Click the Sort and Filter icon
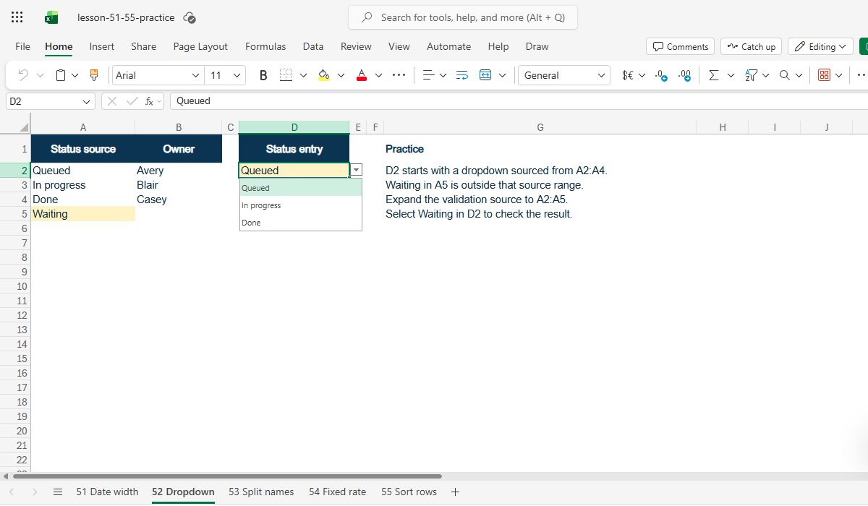Screen dimensions: 868x506 (x=751, y=75)
